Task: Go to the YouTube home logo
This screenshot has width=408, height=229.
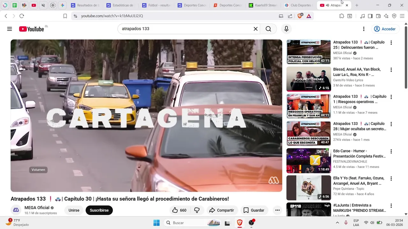Action: click(32, 29)
